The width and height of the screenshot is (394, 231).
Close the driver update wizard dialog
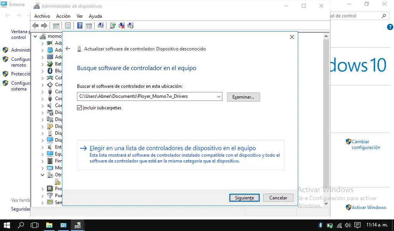click(x=292, y=37)
